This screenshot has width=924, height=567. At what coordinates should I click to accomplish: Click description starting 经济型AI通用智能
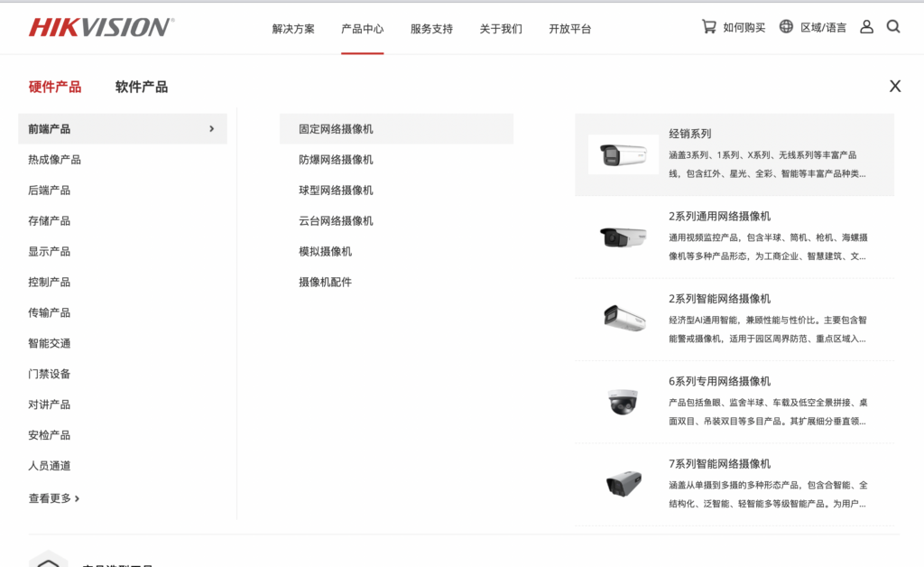click(x=768, y=330)
